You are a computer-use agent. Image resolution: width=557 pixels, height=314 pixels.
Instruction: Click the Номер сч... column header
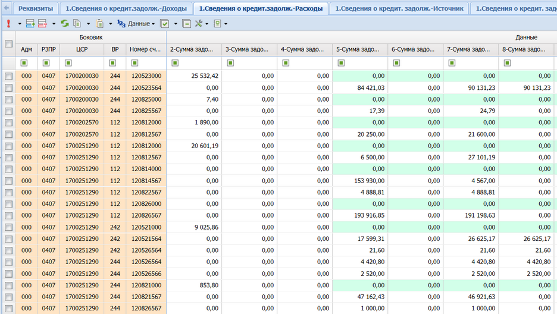pyautogui.click(x=146, y=49)
